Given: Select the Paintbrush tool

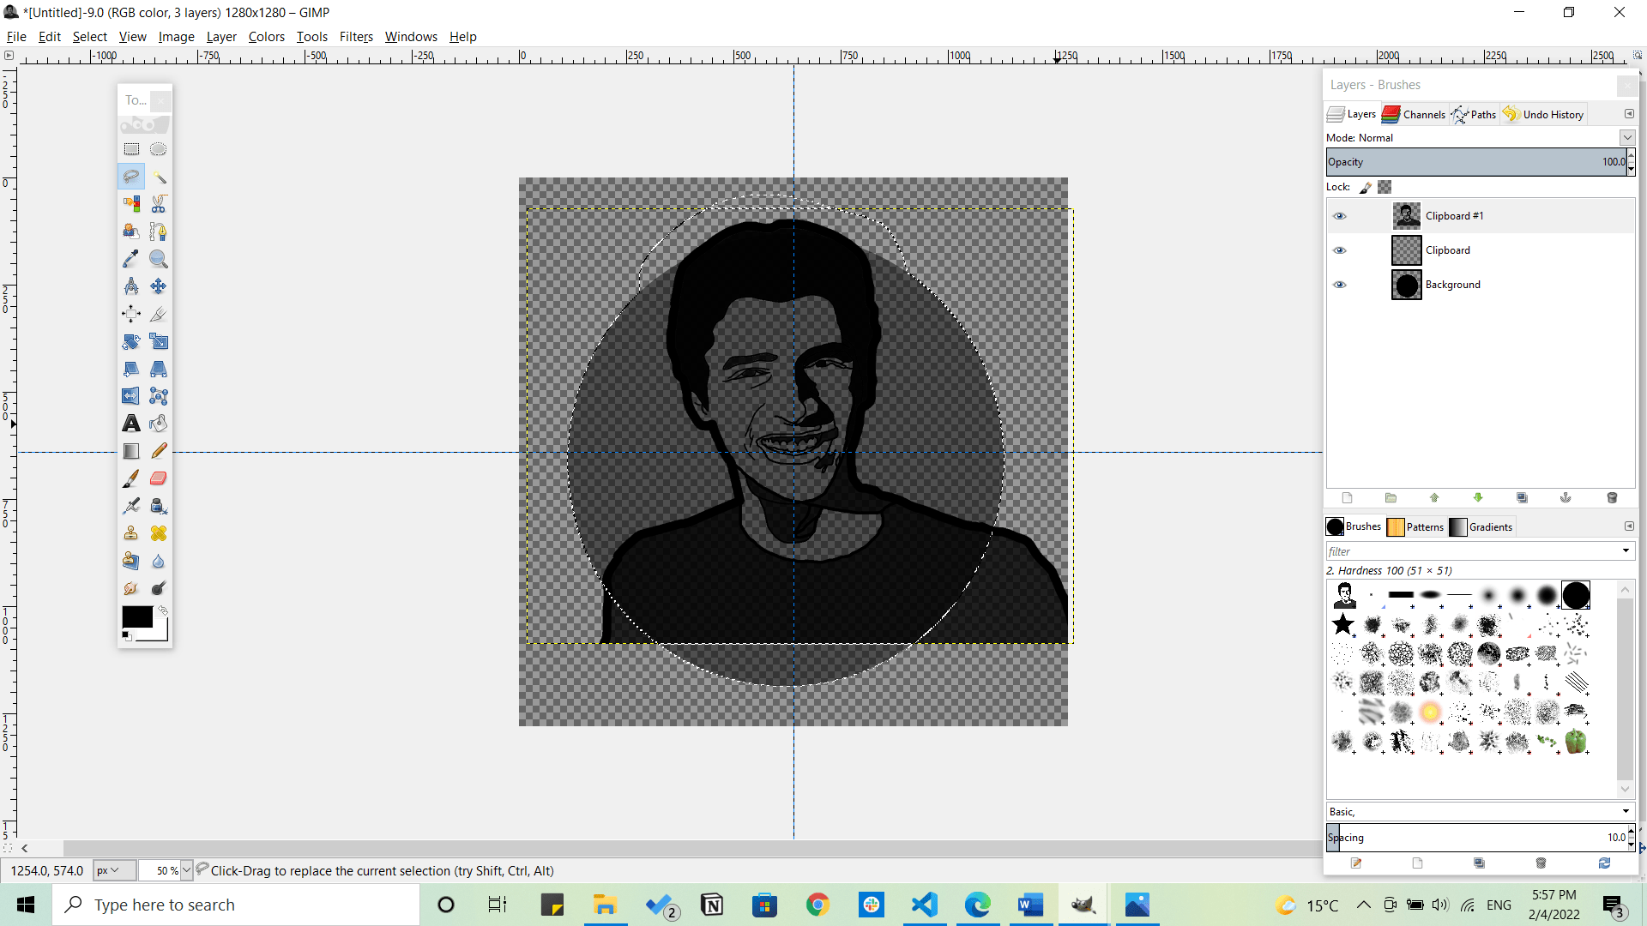Looking at the screenshot, I should pos(131,478).
